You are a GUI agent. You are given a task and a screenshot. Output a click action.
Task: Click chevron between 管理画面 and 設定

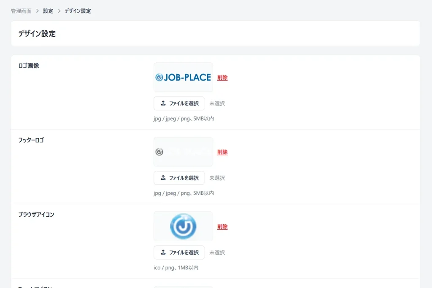coord(38,11)
